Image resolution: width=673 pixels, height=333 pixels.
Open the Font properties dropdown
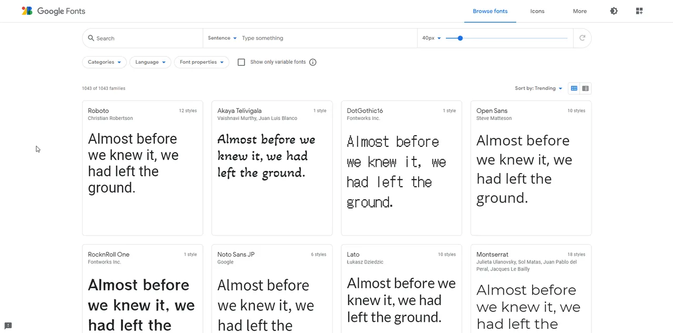(x=201, y=62)
